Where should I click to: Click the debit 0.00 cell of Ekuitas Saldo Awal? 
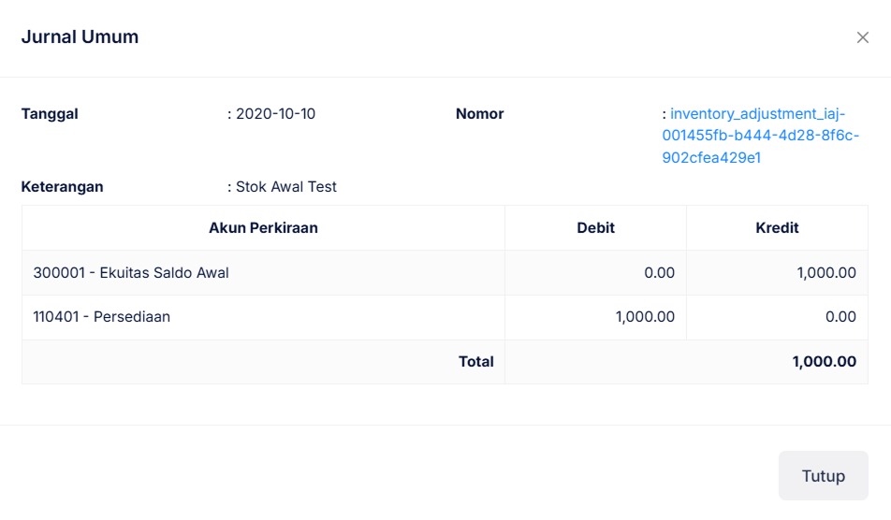(659, 273)
